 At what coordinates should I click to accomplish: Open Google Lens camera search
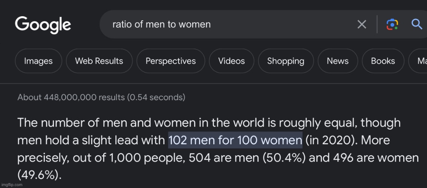pyautogui.click(x=392, y=25)
